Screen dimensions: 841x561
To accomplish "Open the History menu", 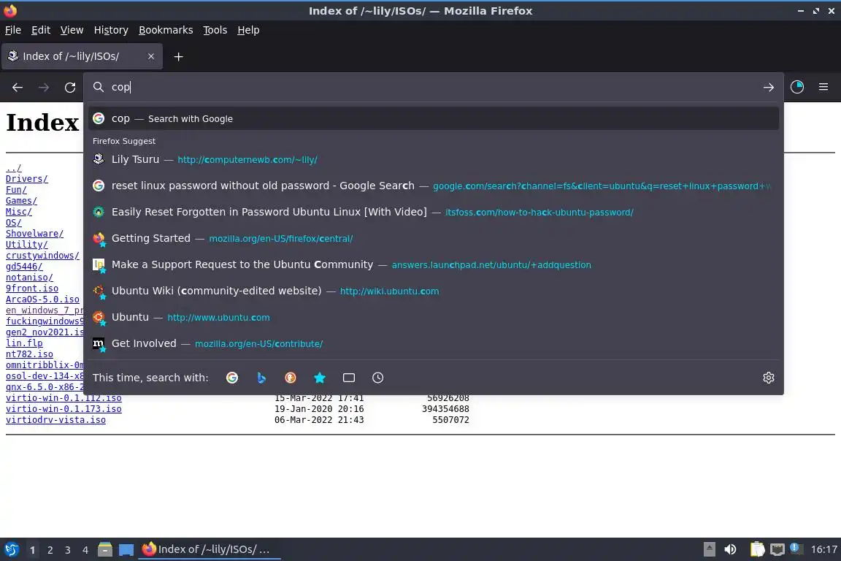I will [111, 30].
